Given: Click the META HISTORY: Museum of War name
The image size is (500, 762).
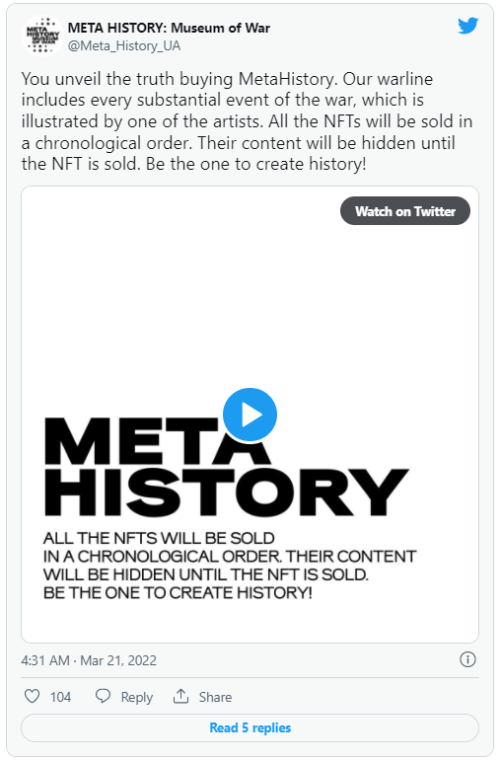Looking at the screenshot, I should pos(169,29).
